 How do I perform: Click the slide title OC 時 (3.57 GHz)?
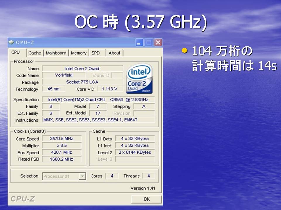pyautogui.click(x=141, y=22)
